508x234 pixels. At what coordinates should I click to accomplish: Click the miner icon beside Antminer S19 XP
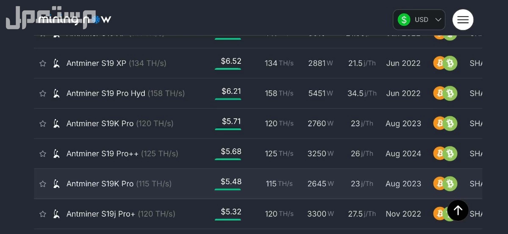(56, 63)
